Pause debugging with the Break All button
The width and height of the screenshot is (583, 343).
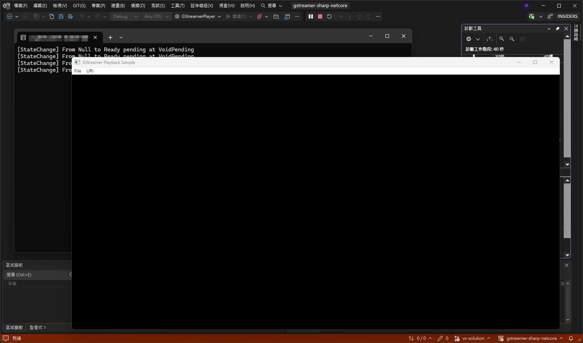pyautogui.click(x=311, y=16)
